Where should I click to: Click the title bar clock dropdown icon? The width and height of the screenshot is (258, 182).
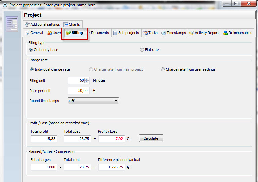tap(5, 5)
